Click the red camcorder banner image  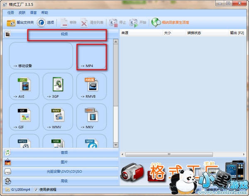tap(132, 173)
